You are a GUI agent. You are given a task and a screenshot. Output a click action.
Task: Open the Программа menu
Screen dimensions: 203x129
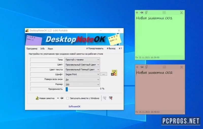(32, 49)
